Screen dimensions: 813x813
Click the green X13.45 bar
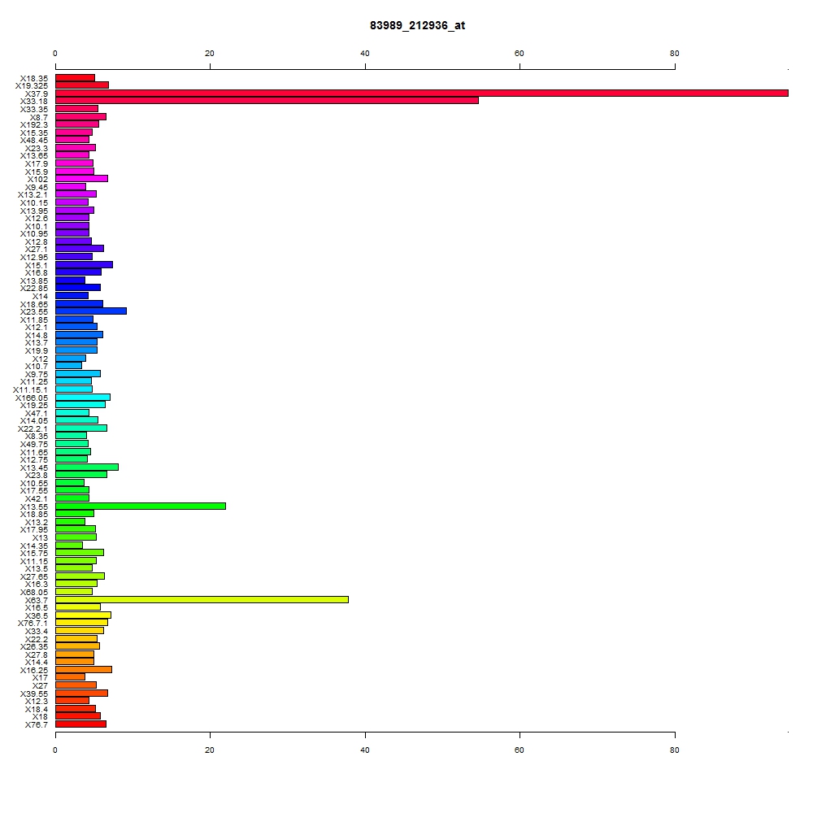tap(87, 467)
